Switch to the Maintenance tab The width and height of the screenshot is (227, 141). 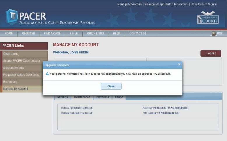(82, 97)
